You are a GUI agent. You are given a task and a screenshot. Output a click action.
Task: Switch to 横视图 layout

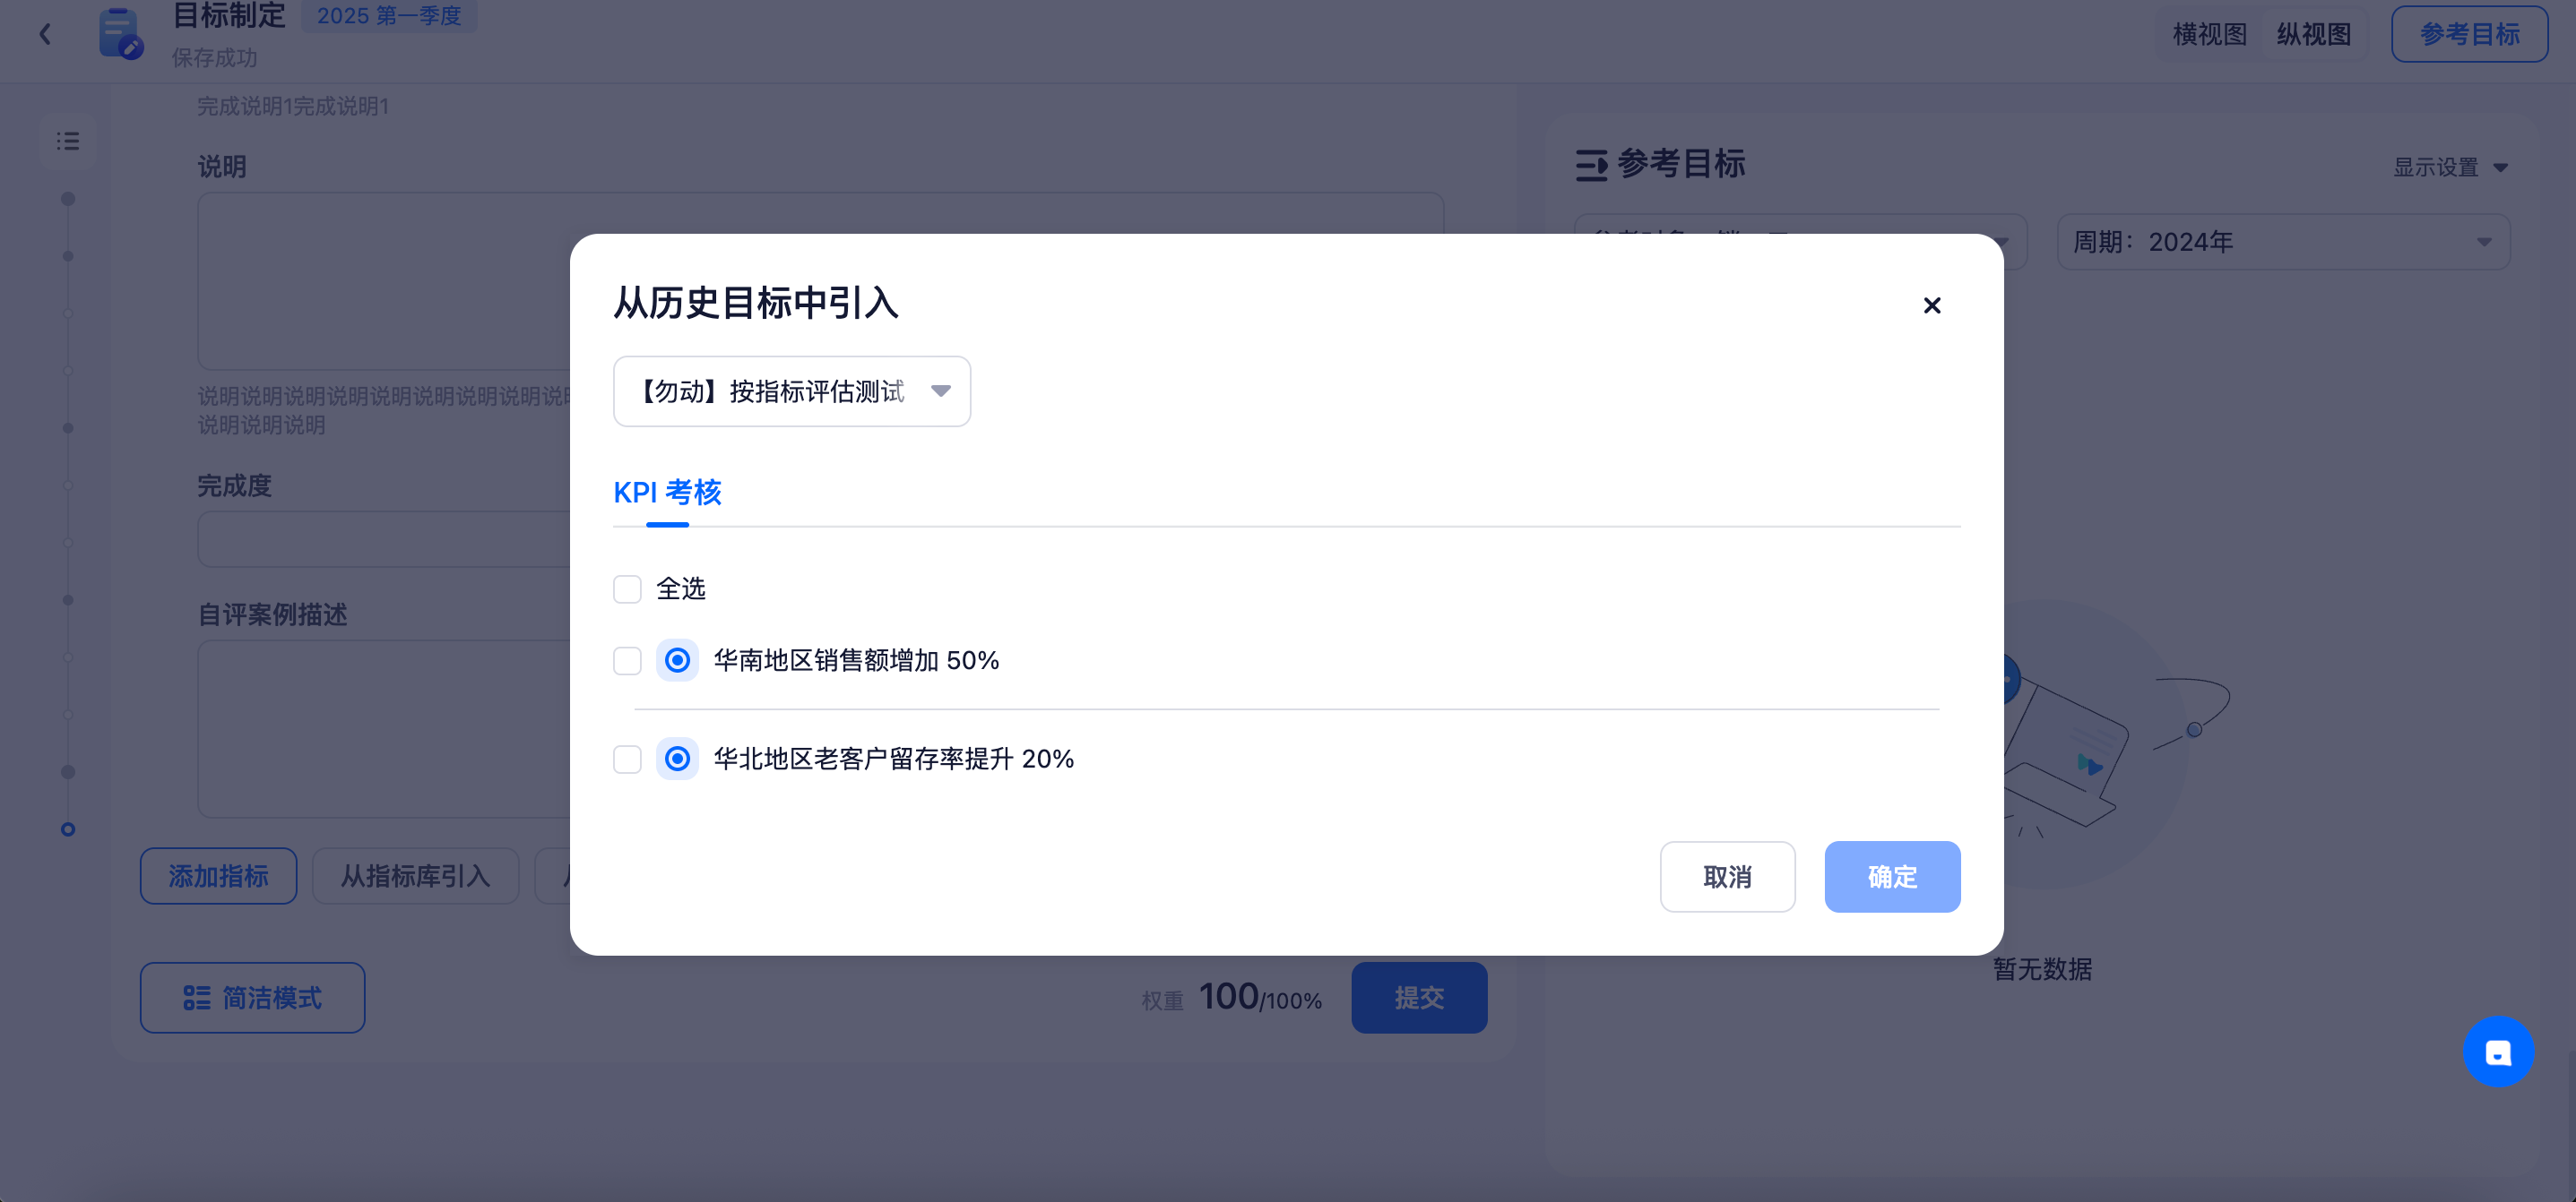2210,34
